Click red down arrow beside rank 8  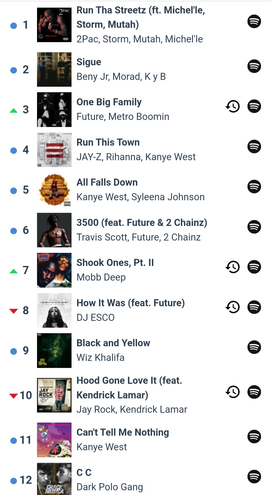click(14, 311)
